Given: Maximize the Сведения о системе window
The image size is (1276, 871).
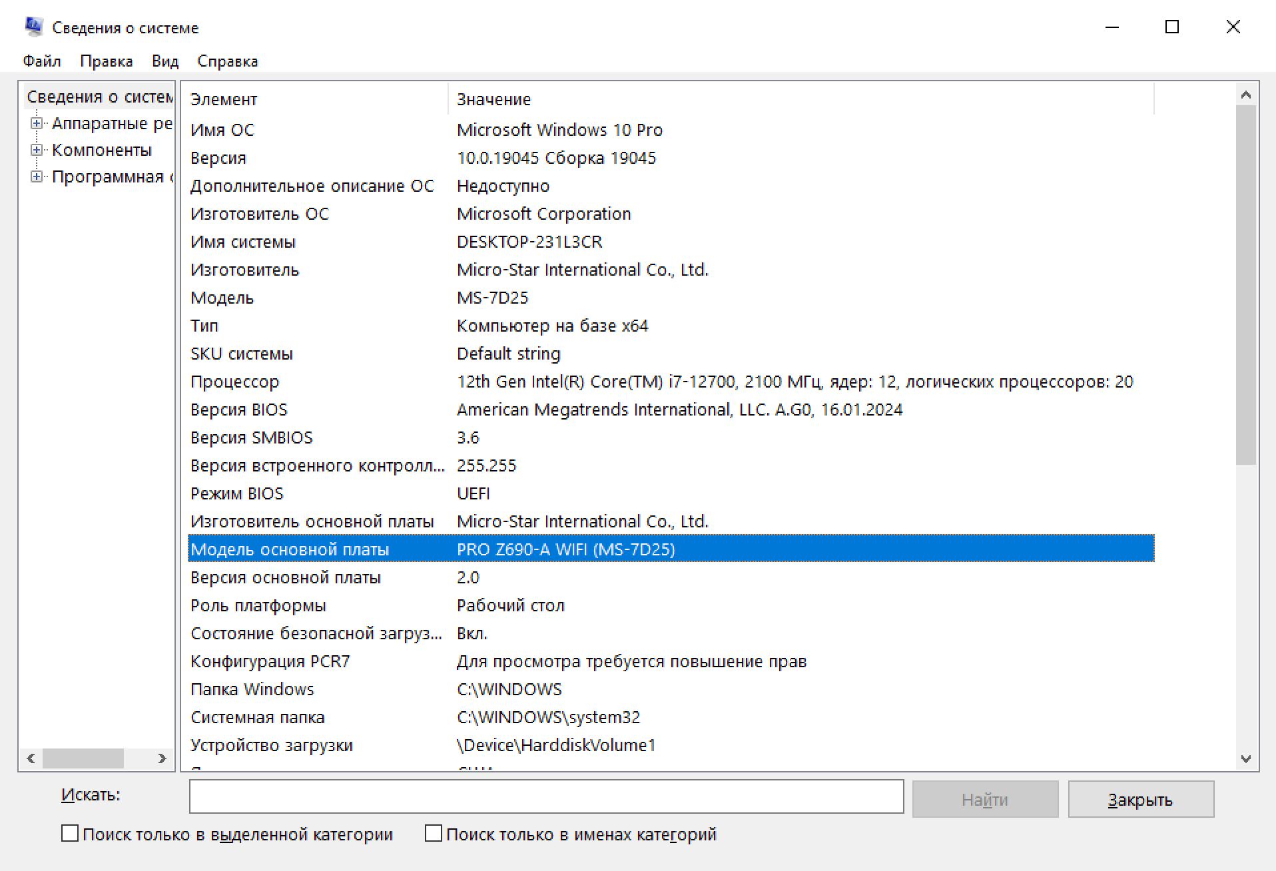Looking at the screenshot, I should tap(1172, 27).
